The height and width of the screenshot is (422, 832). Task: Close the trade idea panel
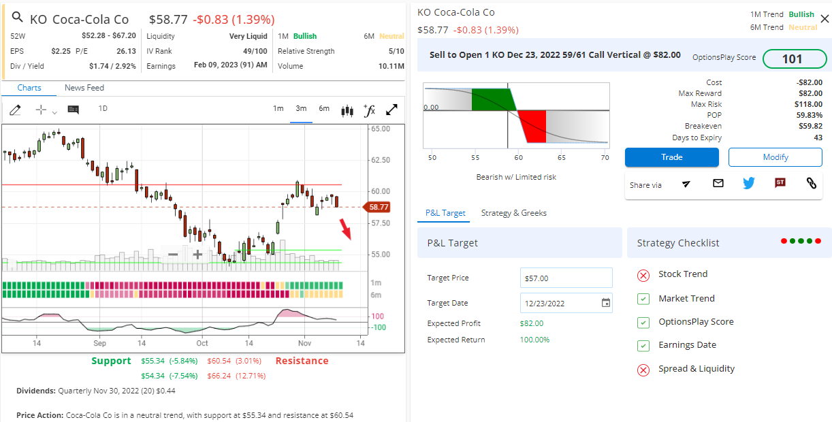825,19
